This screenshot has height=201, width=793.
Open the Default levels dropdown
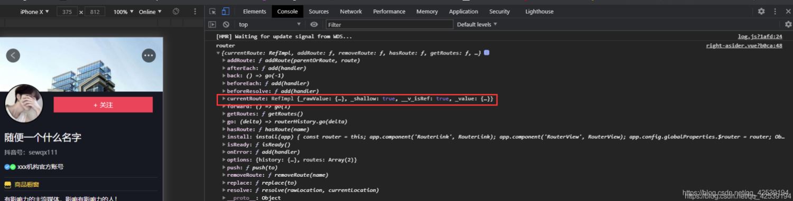477,24
